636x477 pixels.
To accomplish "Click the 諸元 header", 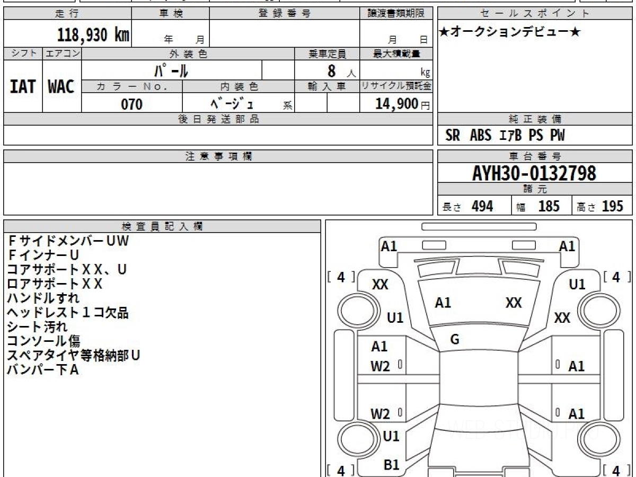I will click(535, 189).
